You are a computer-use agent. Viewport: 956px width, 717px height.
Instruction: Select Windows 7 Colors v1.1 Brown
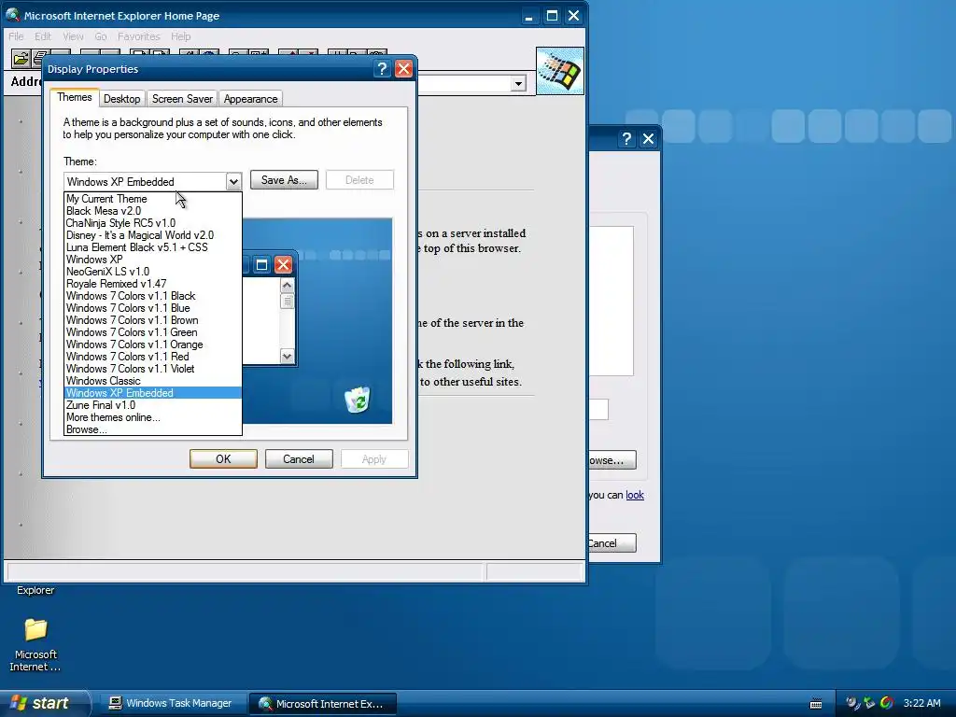click(x=153, y=320)
